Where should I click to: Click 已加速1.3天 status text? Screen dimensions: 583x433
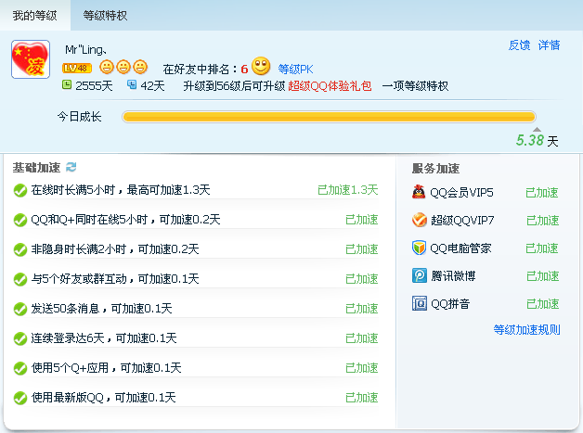tap(347, 190)
